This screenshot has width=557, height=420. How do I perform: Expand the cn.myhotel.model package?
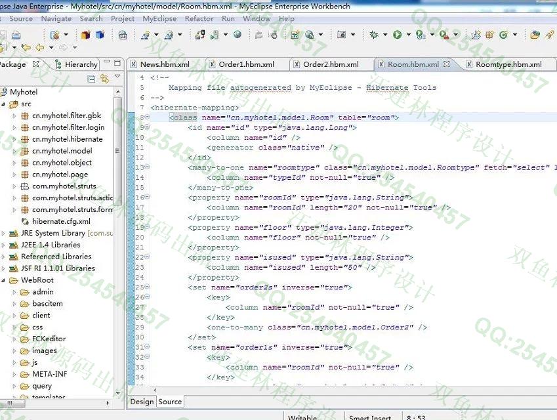point(14,151)
